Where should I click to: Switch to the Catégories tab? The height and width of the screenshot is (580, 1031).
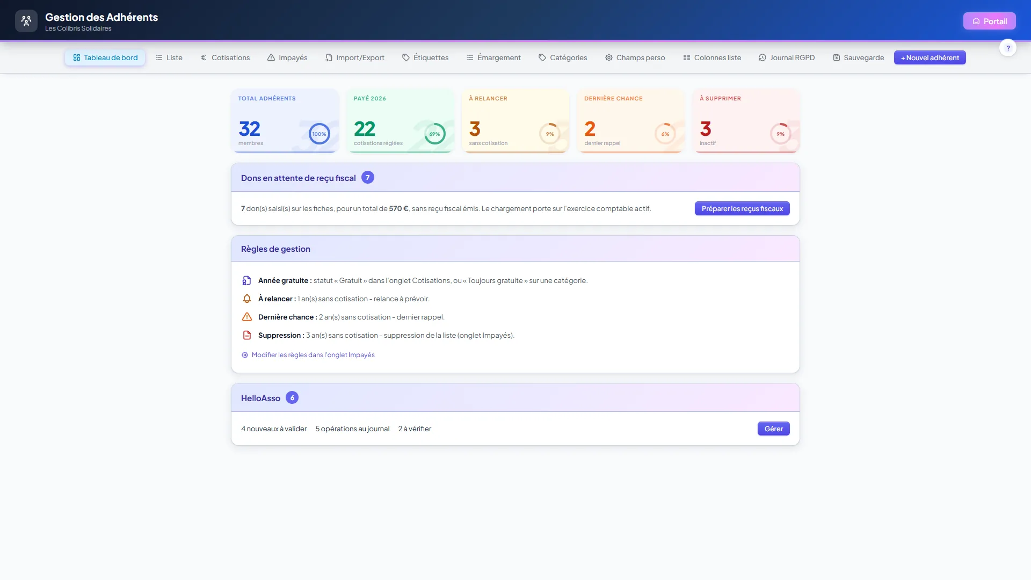tap(563, 57)
